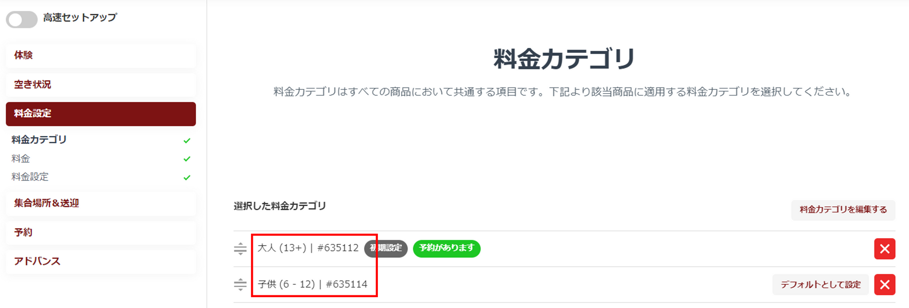
Task: Go to 料金カテゴリ sub-item
Action: point(39,140)
